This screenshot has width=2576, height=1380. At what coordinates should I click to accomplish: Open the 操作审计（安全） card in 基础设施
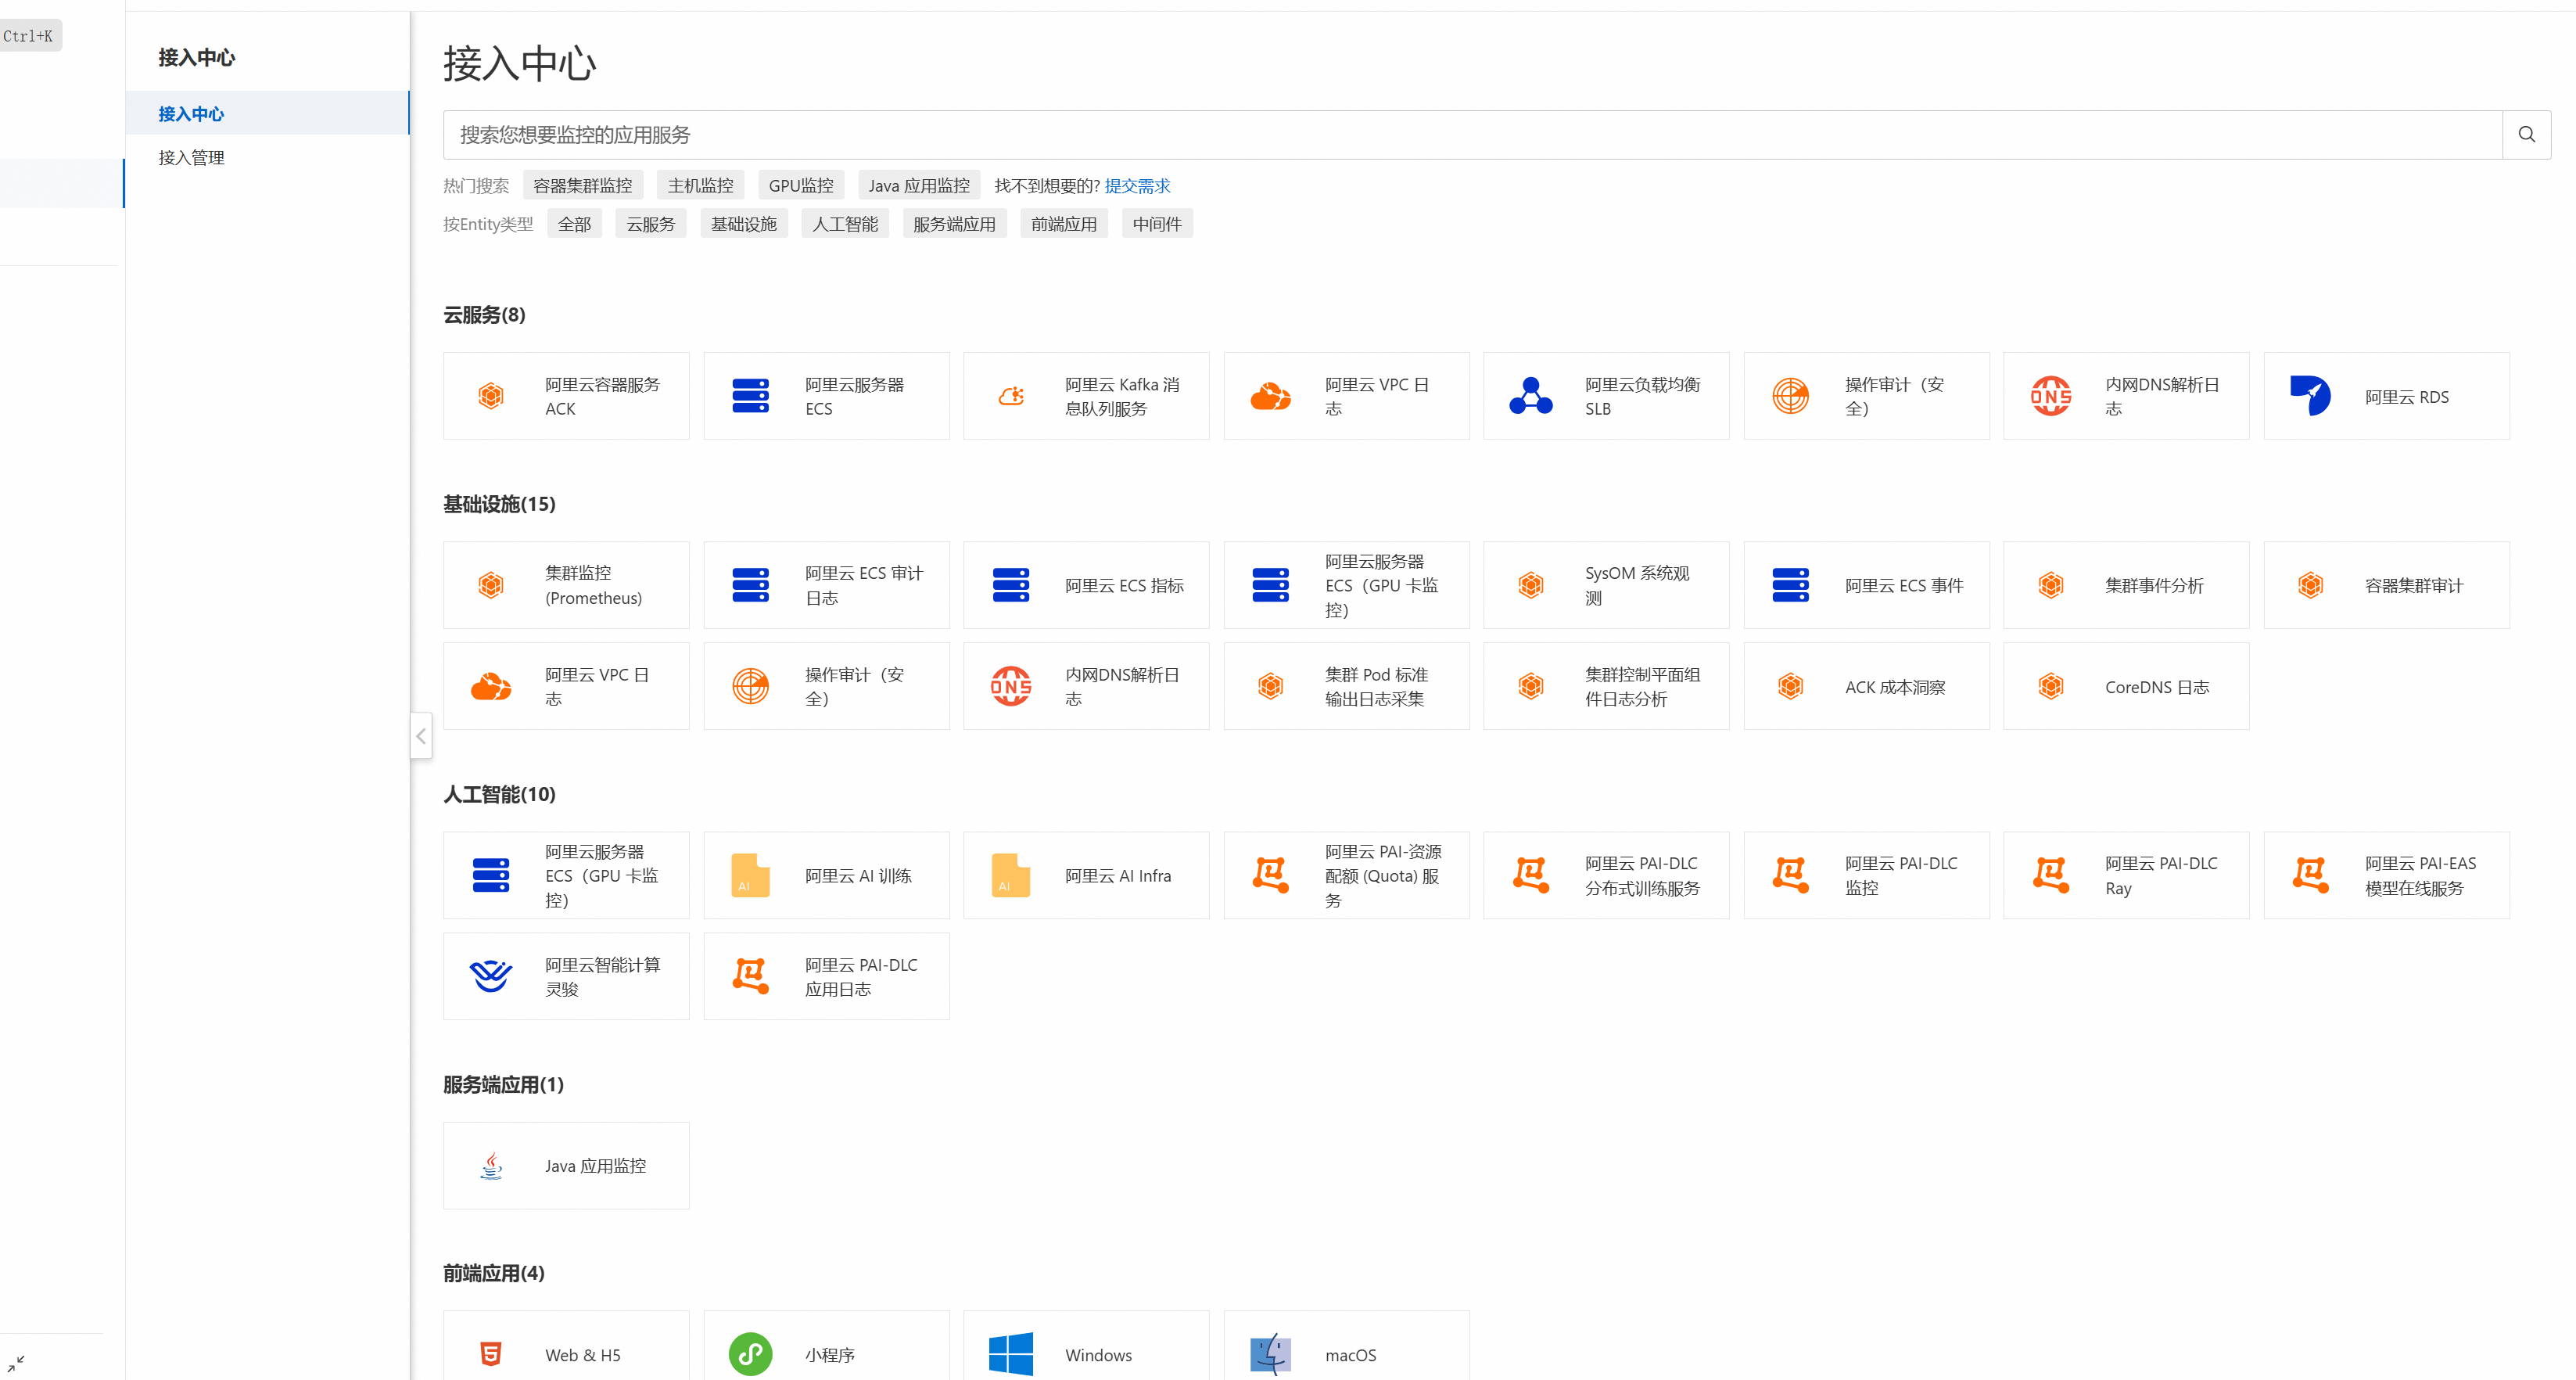point(826,685)
